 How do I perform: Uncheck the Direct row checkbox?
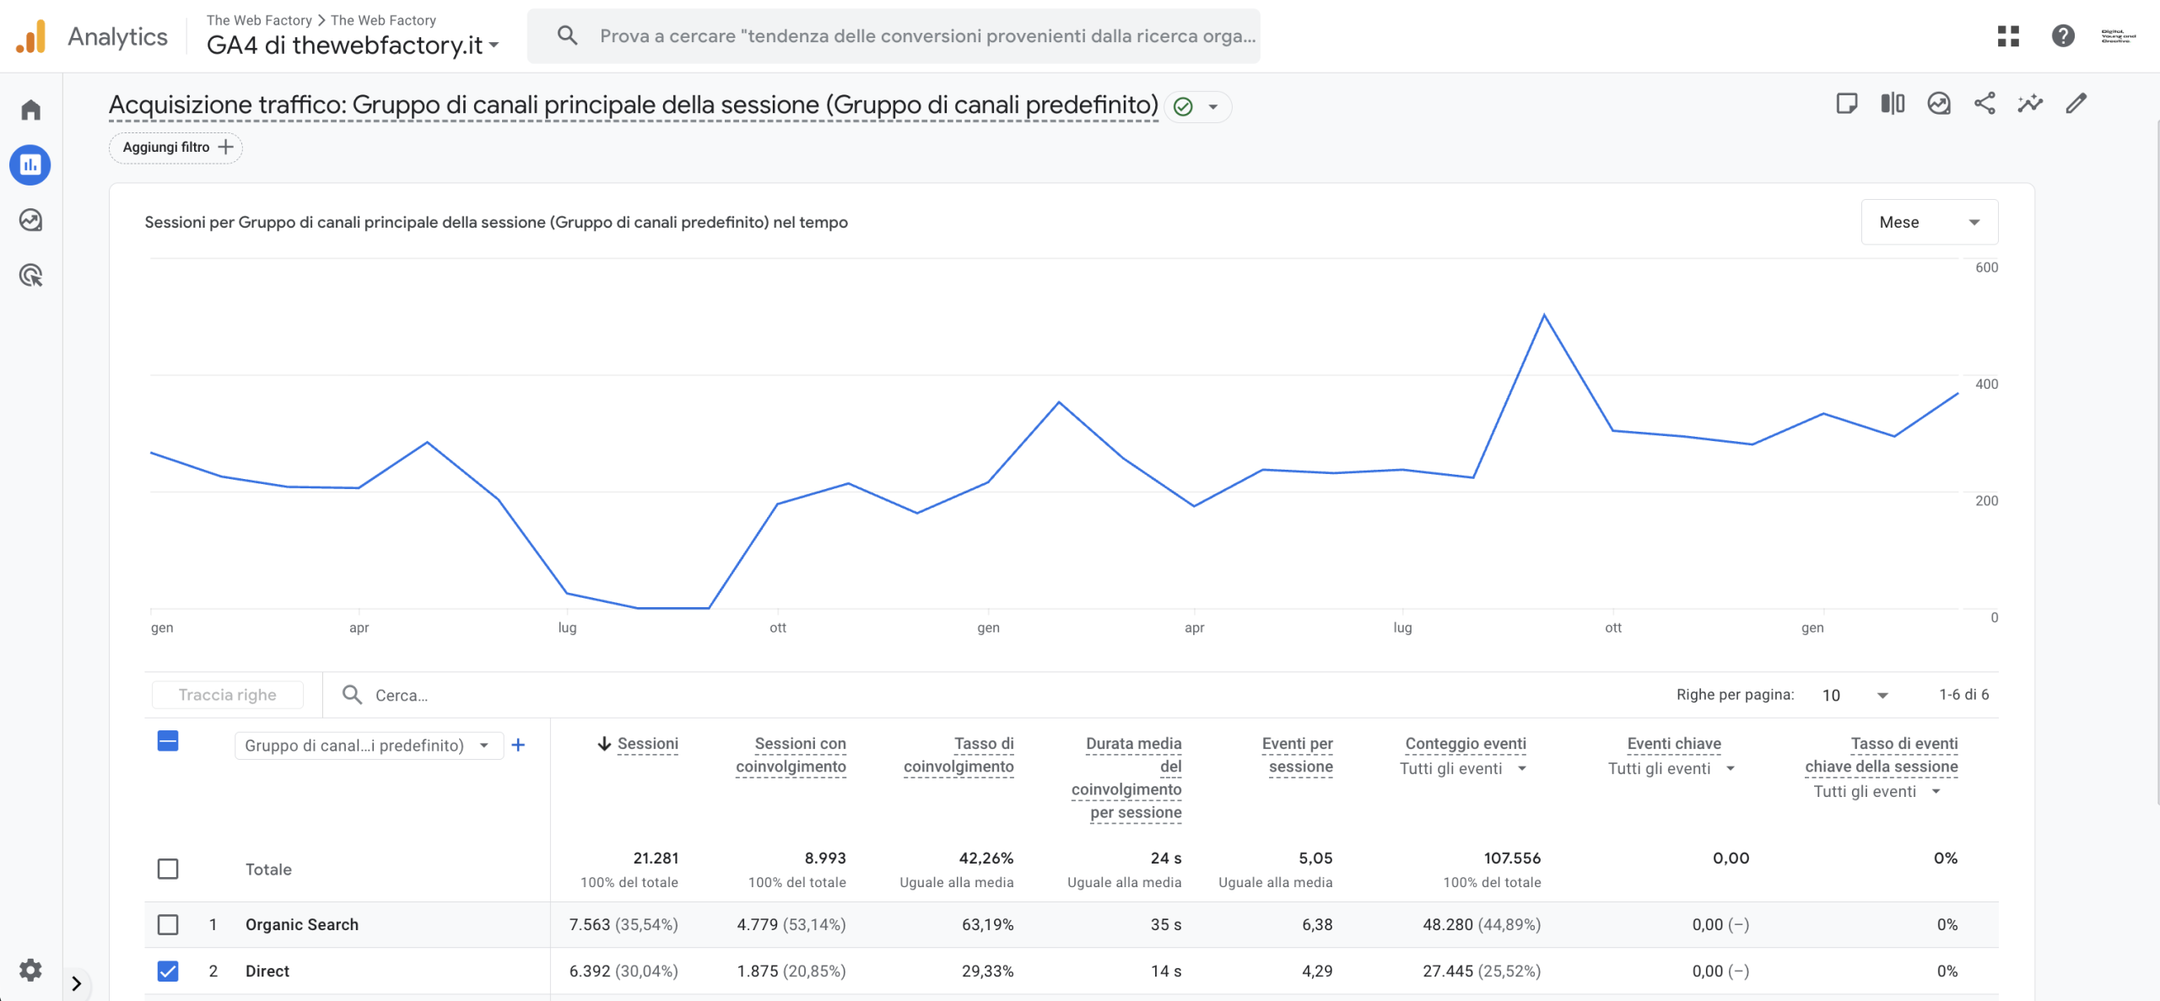coord(168,971)
